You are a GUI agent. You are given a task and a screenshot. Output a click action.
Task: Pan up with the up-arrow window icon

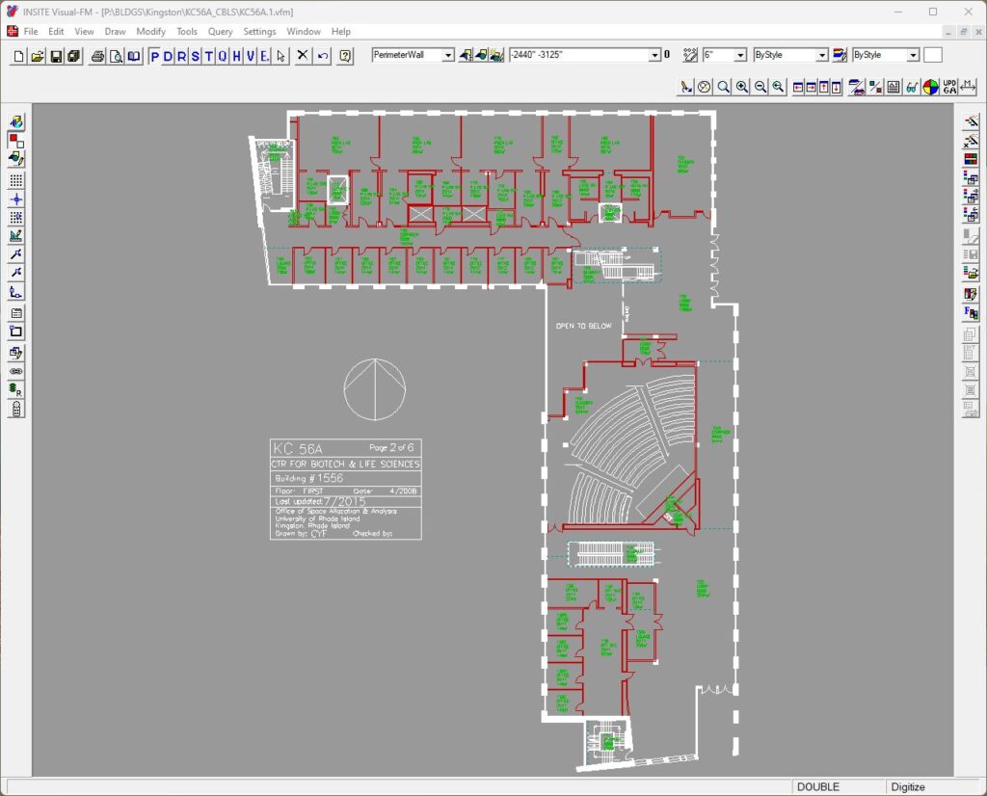point(823,88)
